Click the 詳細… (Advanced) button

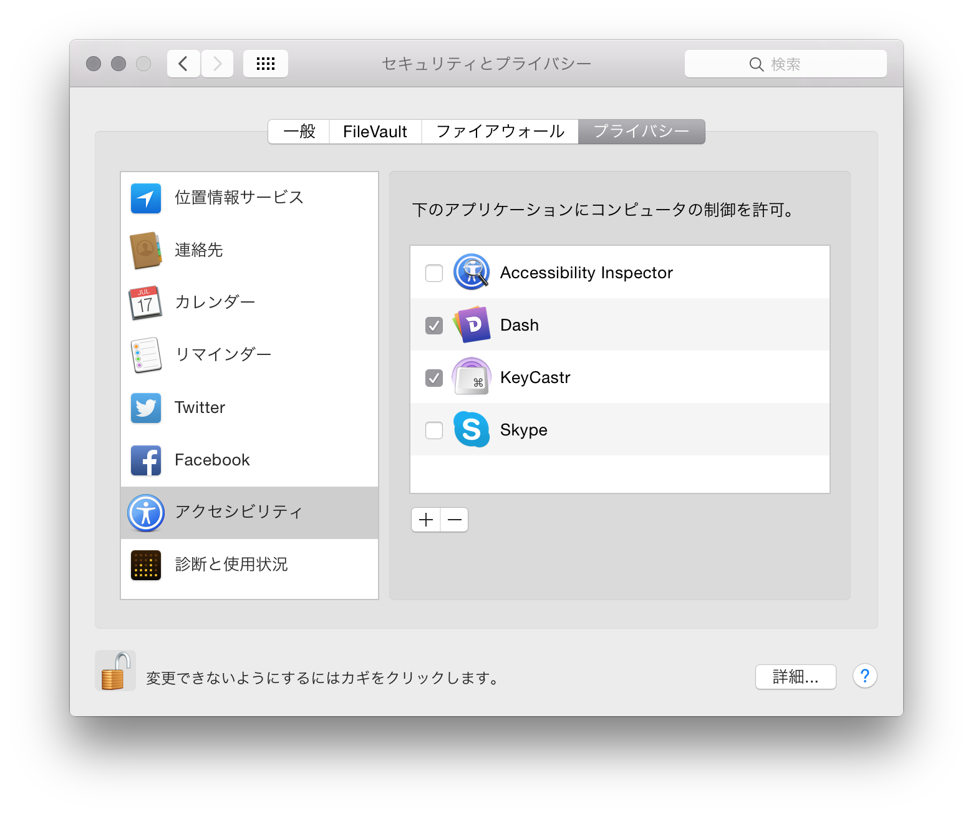(x=795, y=676)
